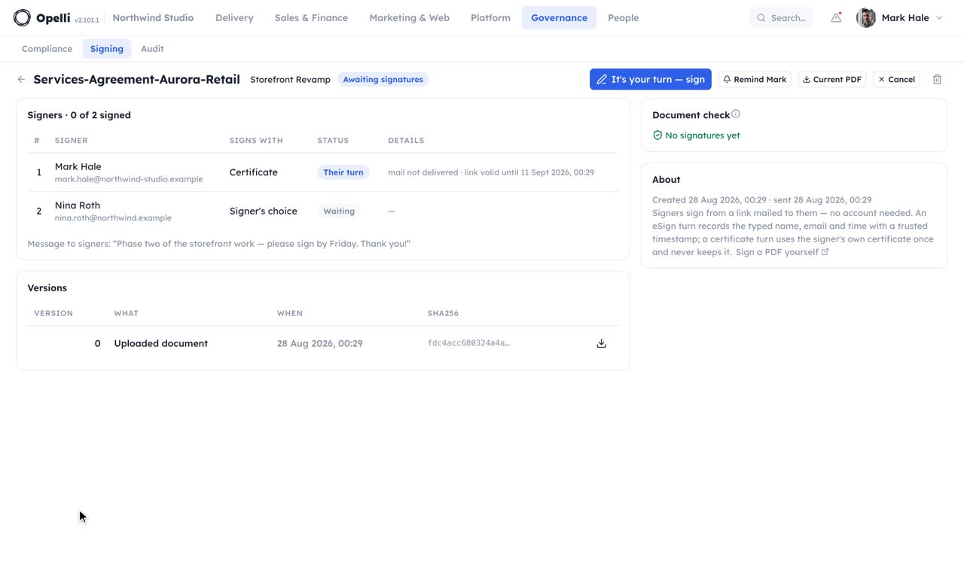Click the green shield No signatures yet icon

(x=657, y=135)
